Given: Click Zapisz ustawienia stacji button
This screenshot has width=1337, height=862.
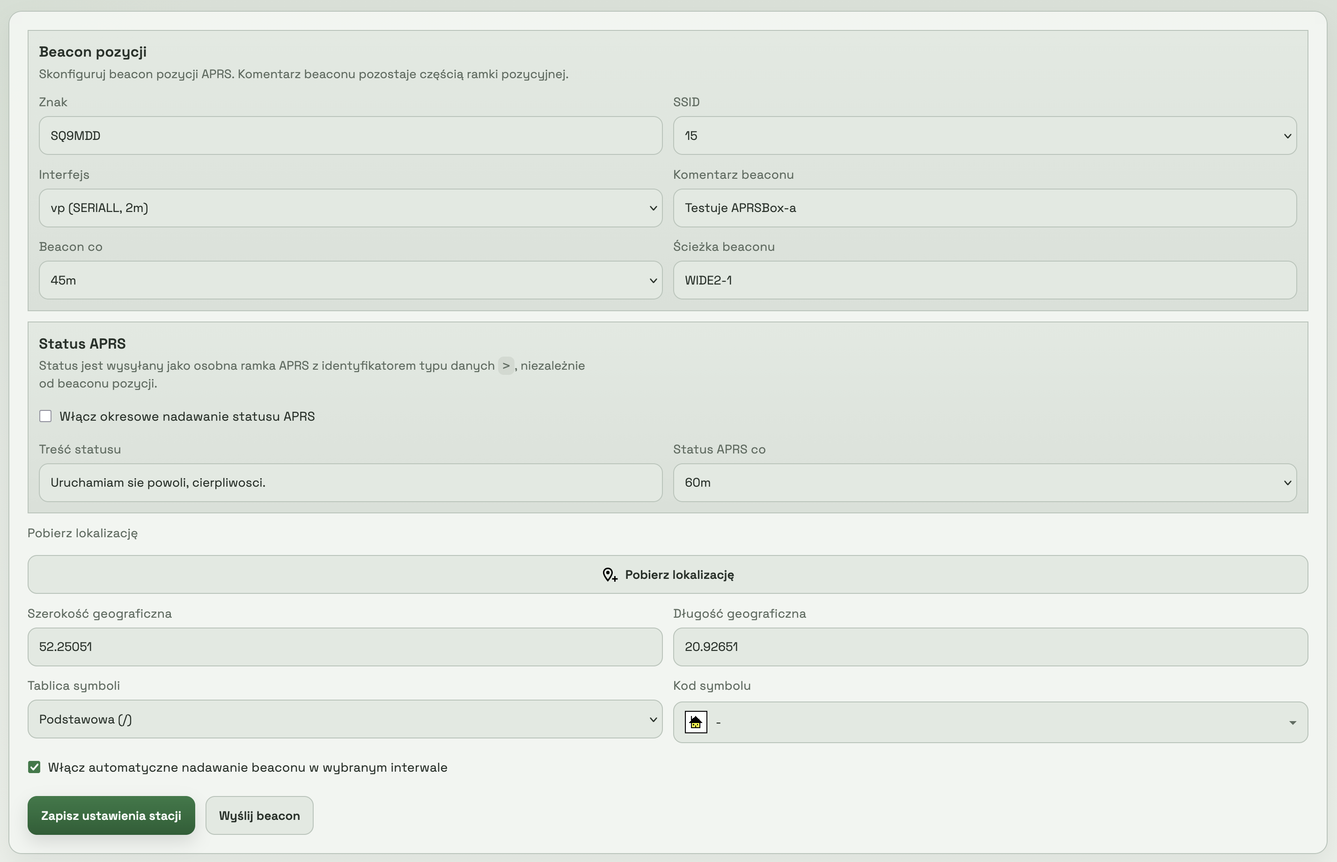Looking at the screenshot, I should 111,816.
